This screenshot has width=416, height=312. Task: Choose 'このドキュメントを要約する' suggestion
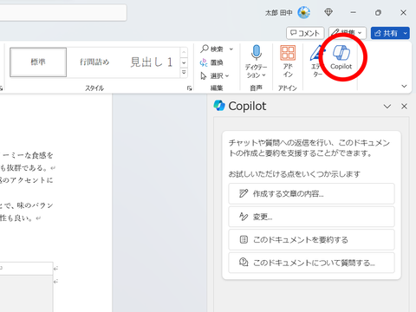311,240
